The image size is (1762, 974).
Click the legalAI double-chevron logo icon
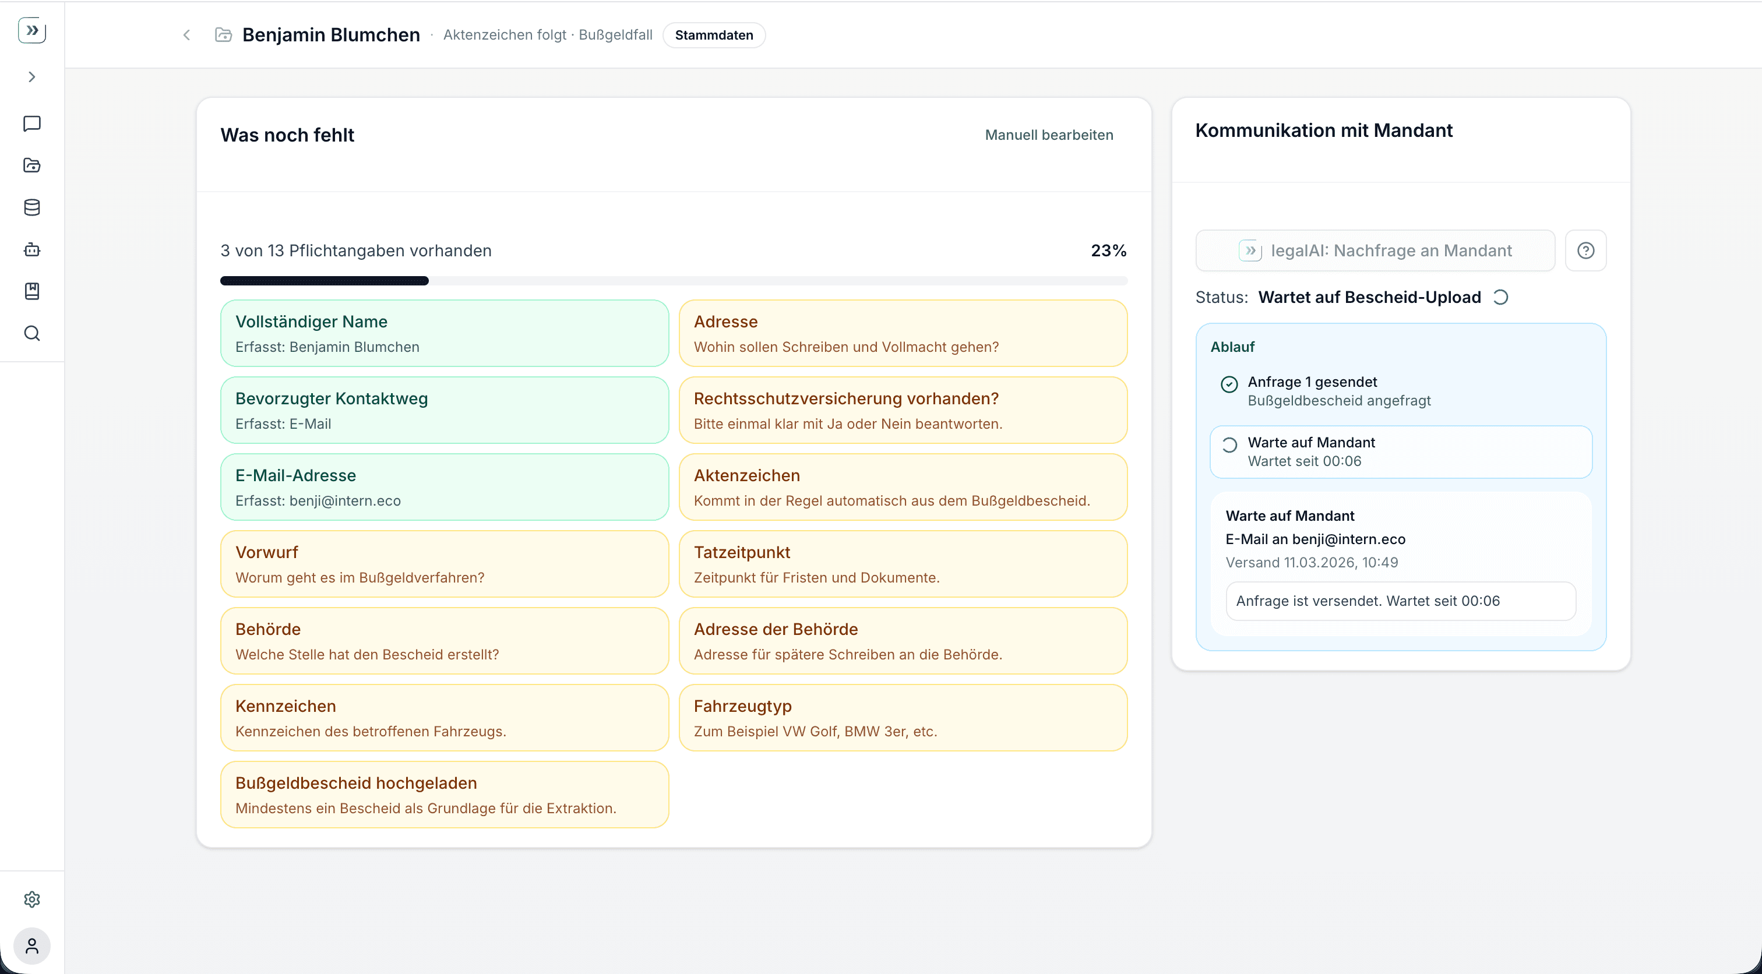pos(32,30)
